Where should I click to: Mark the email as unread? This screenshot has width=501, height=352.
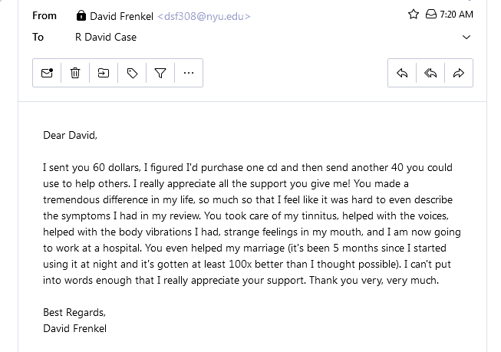click(47, 73)
